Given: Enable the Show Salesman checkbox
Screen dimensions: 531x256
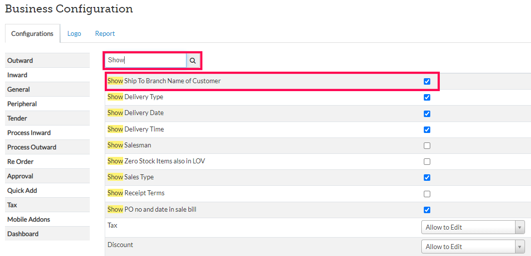Looking at the screenshot, I should (x=427, y=145).
